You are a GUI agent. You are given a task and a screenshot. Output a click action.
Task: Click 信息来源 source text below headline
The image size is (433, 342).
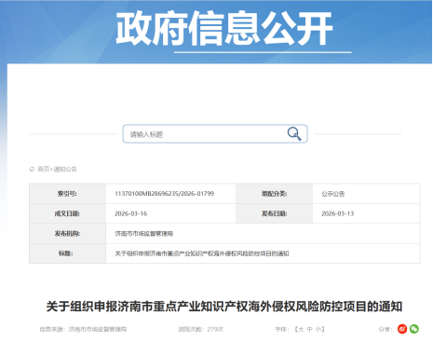coord(83,329)
